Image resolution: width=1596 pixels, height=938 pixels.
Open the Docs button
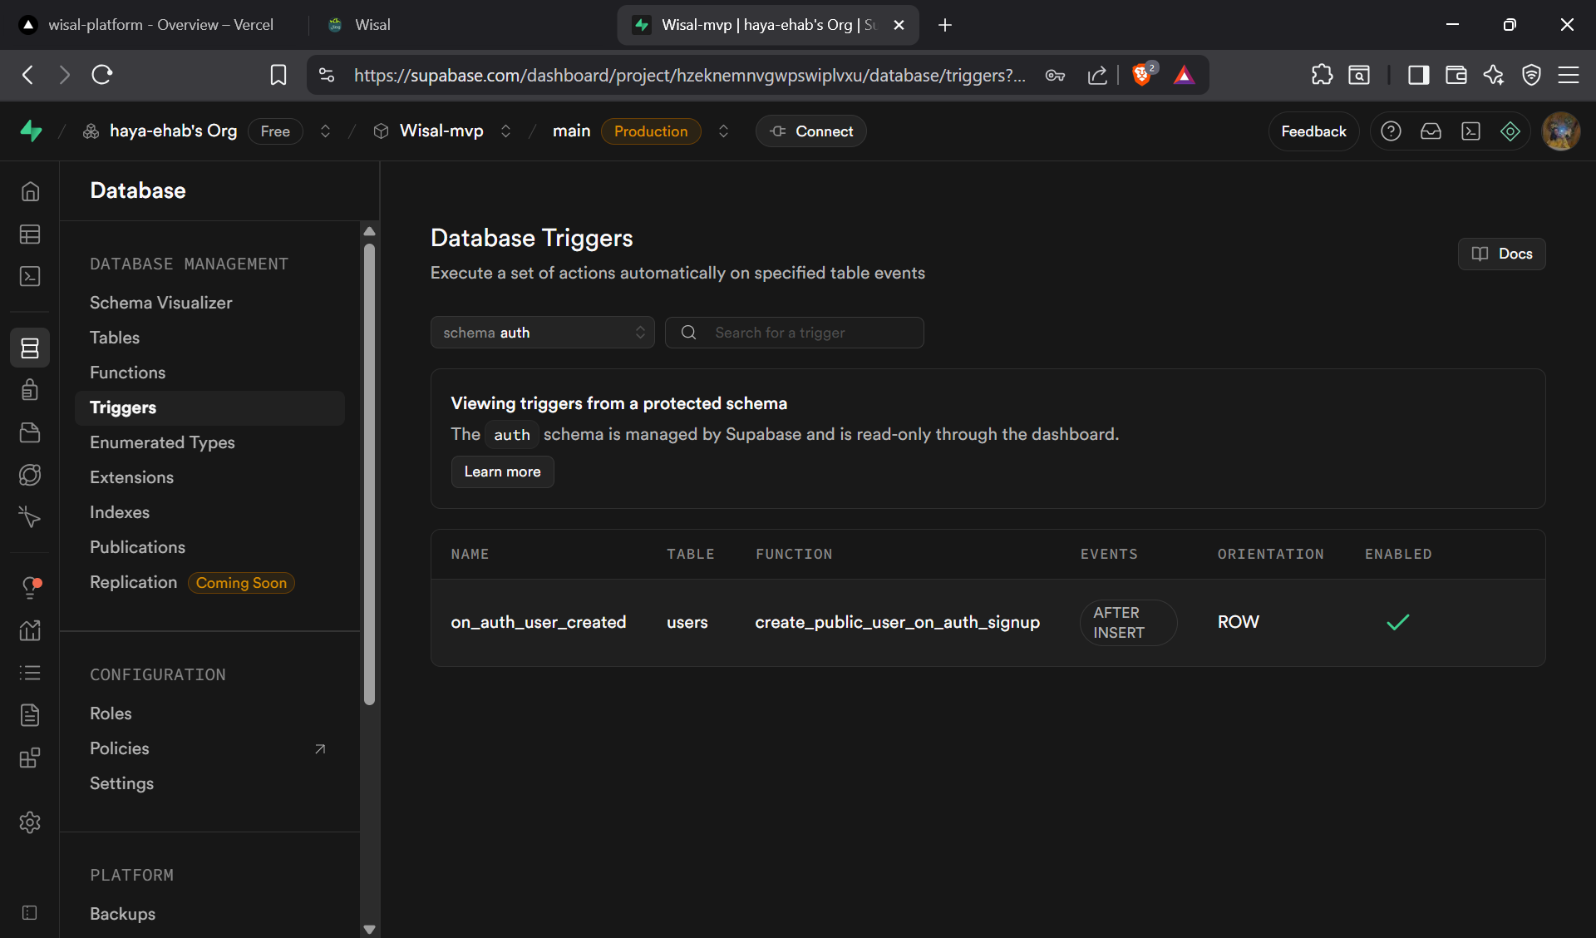1501,254
